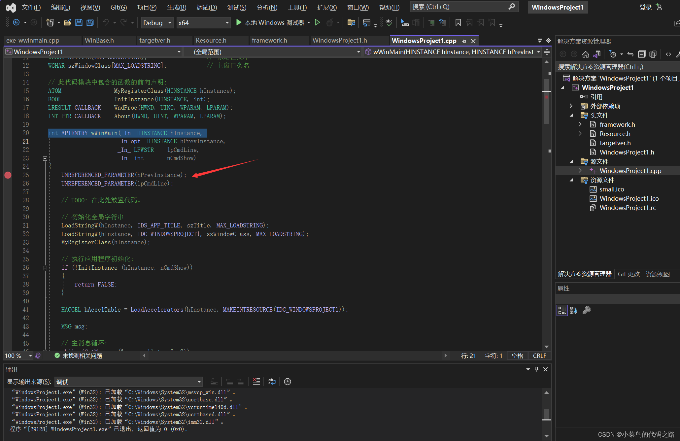The width and height of the screenshot is (680, 441).
Task: Start 本地 Windows 调试器
Action: point(270,22)
